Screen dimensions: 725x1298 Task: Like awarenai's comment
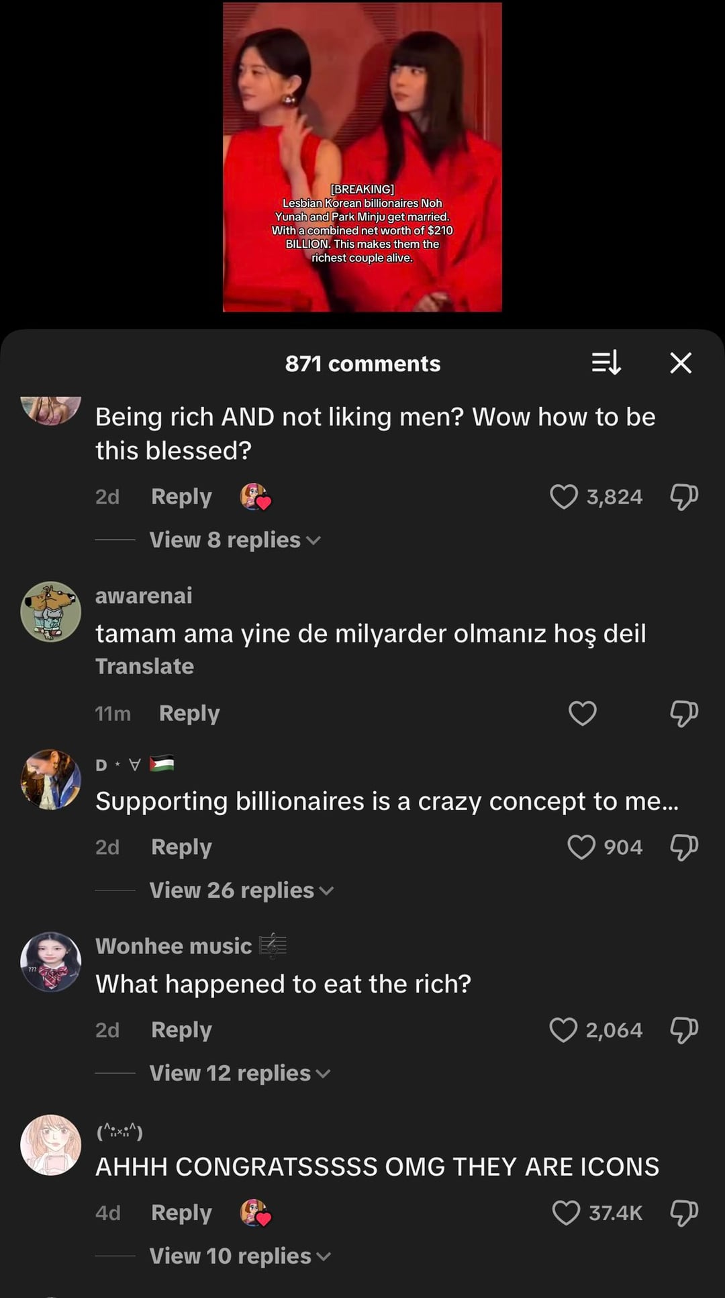[582, 713]
